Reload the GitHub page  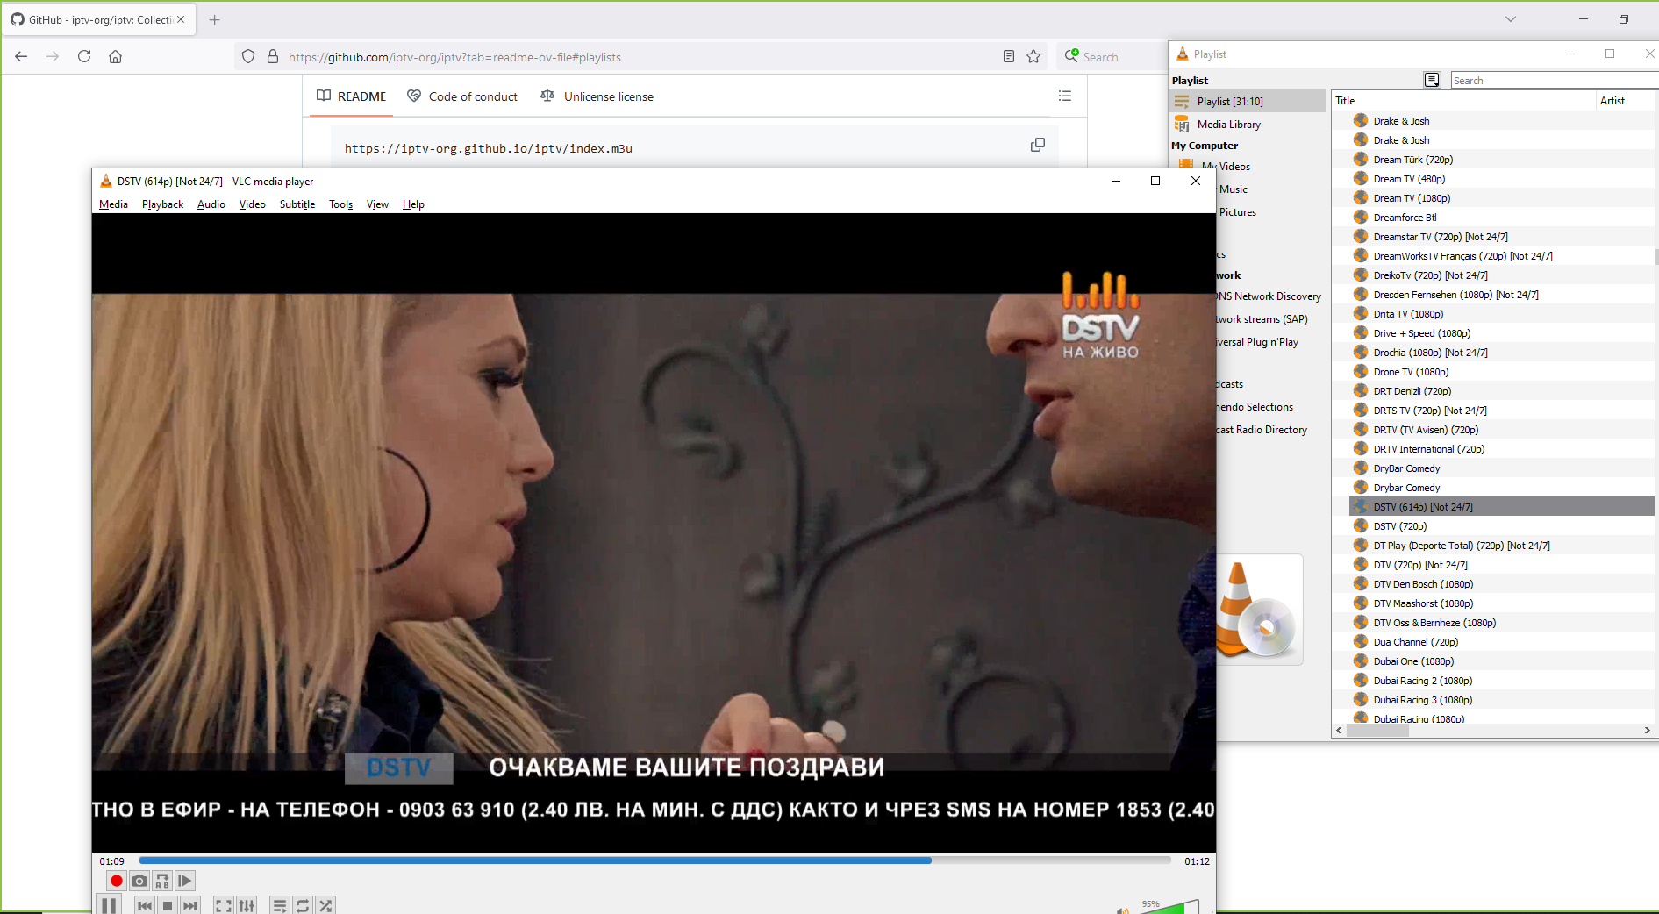pos(84,56)
